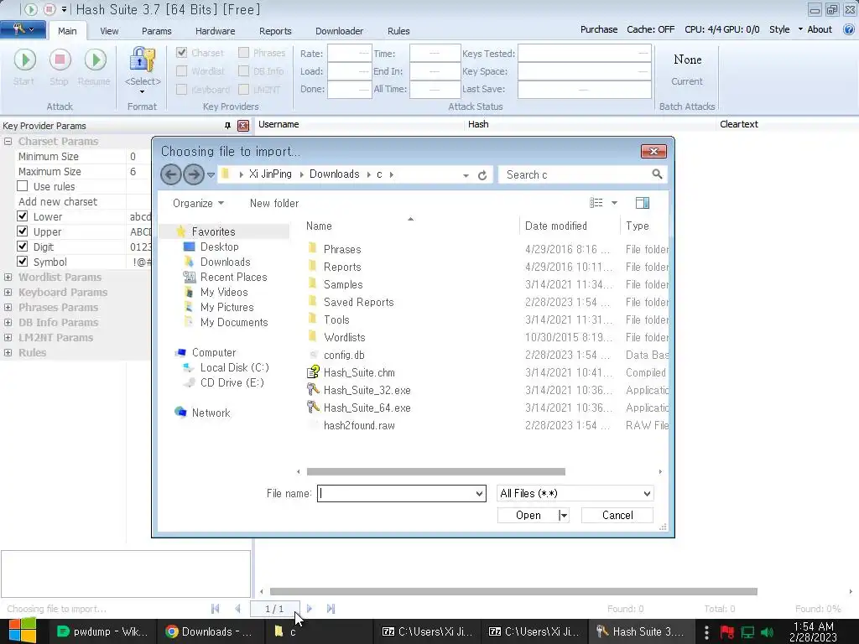
Task: Expand the LM2NT Params section
Action: 8,337
